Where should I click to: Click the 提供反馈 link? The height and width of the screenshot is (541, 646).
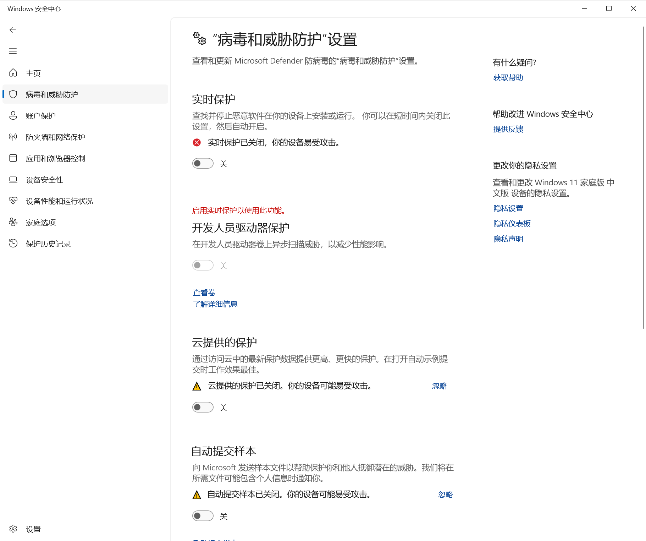(508, 129)
